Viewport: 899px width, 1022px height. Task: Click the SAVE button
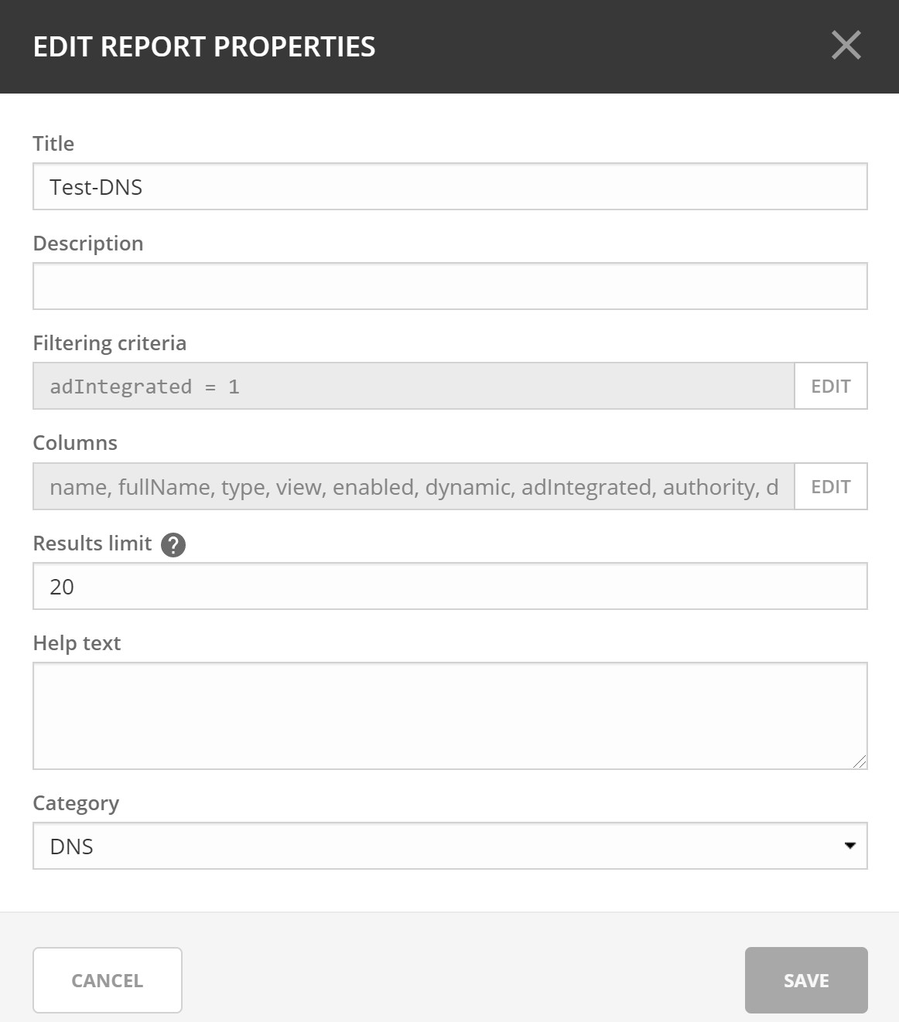[805, 980]
